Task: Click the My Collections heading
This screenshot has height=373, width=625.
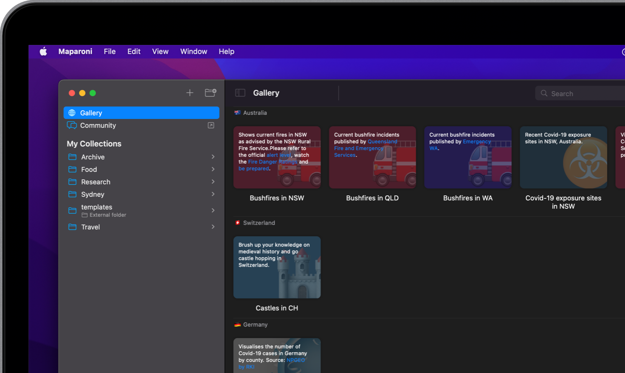Action: pyautogui.click(x=94, y=144)
